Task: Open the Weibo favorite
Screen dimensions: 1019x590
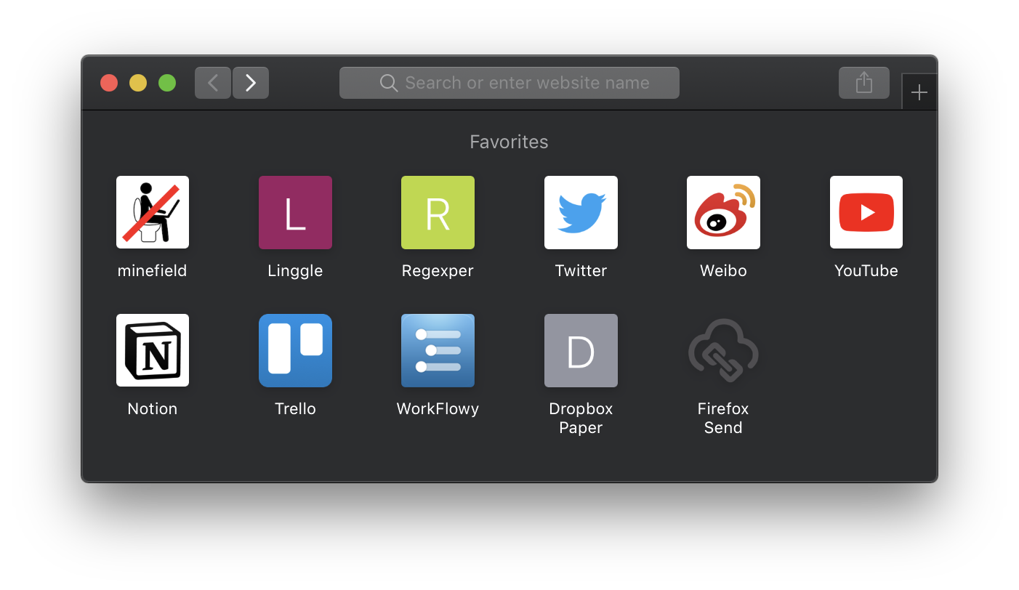Action: click(723, 212)
